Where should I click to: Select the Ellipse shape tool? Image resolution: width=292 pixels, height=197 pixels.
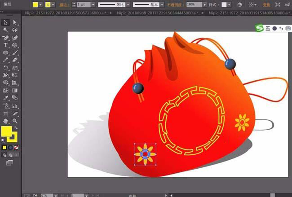[x=6, y=53]
